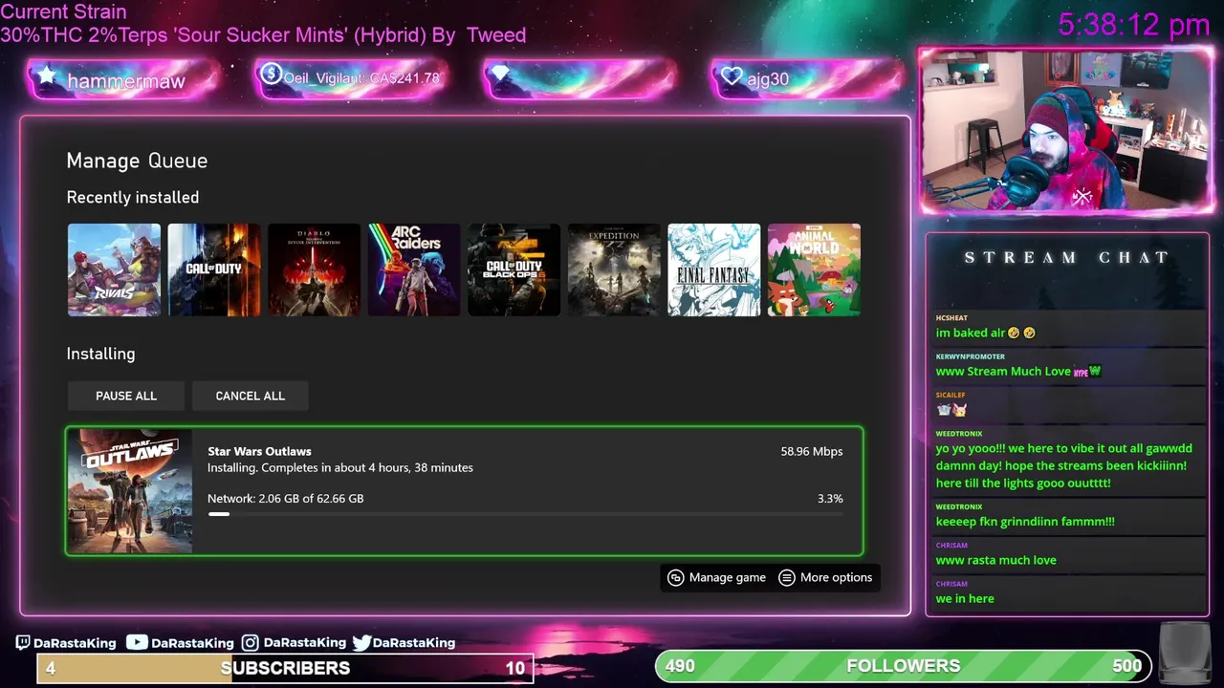The image size is (1224, 688).
Task: Click the 5:38:12 pm clock
Action: 1133,24
